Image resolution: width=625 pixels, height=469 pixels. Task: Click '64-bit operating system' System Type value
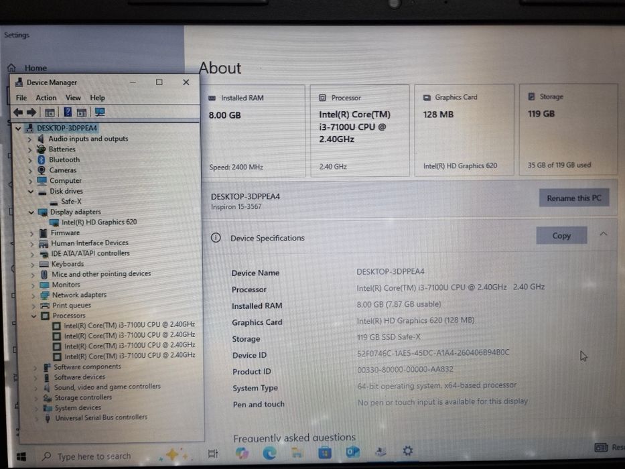coord(437,386)
